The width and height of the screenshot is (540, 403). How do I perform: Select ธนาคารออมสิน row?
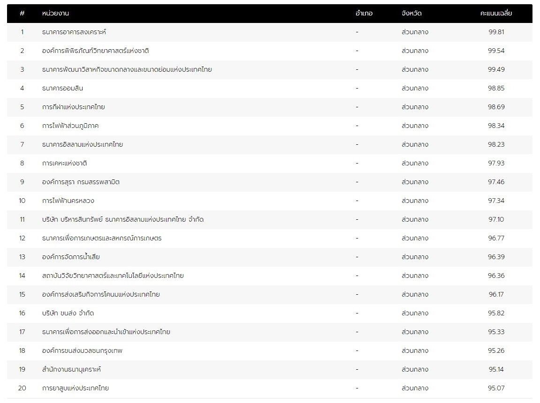(62, 89)
